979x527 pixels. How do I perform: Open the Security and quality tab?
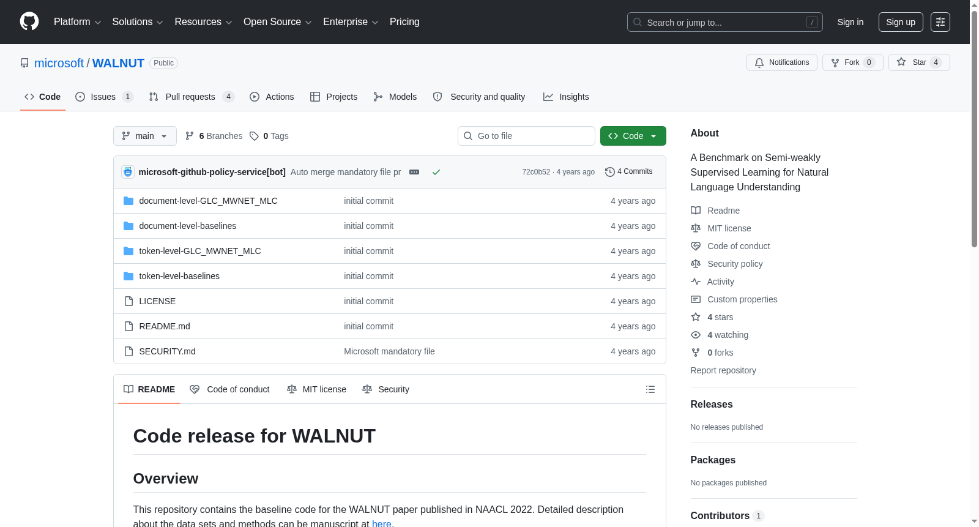coord(479,97)
